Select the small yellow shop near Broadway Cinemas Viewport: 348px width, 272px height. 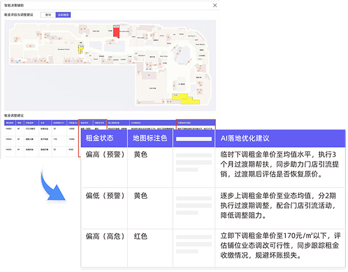(x=81, y=49)
